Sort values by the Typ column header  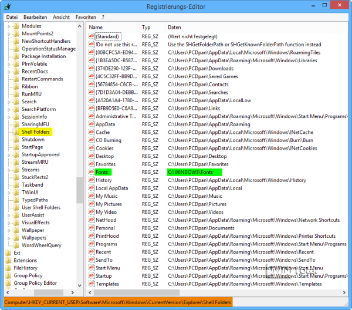coord(153,27)
